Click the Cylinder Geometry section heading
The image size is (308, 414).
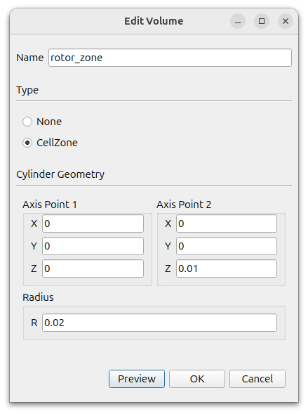[60, 174]
